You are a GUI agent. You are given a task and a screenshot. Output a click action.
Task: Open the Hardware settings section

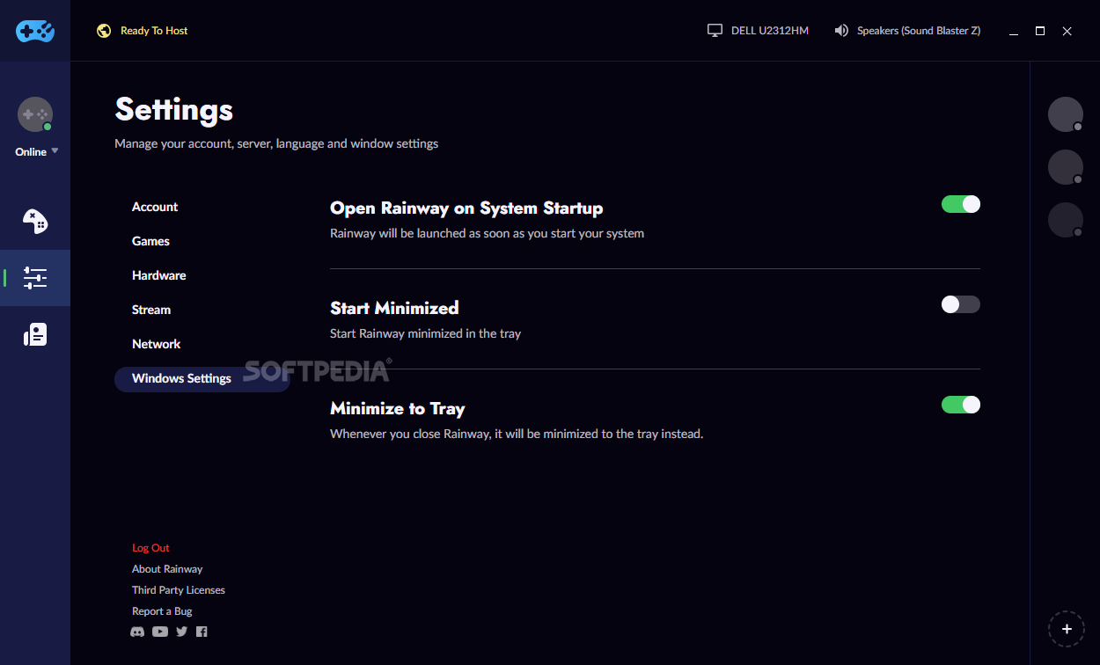coord(159,275)
